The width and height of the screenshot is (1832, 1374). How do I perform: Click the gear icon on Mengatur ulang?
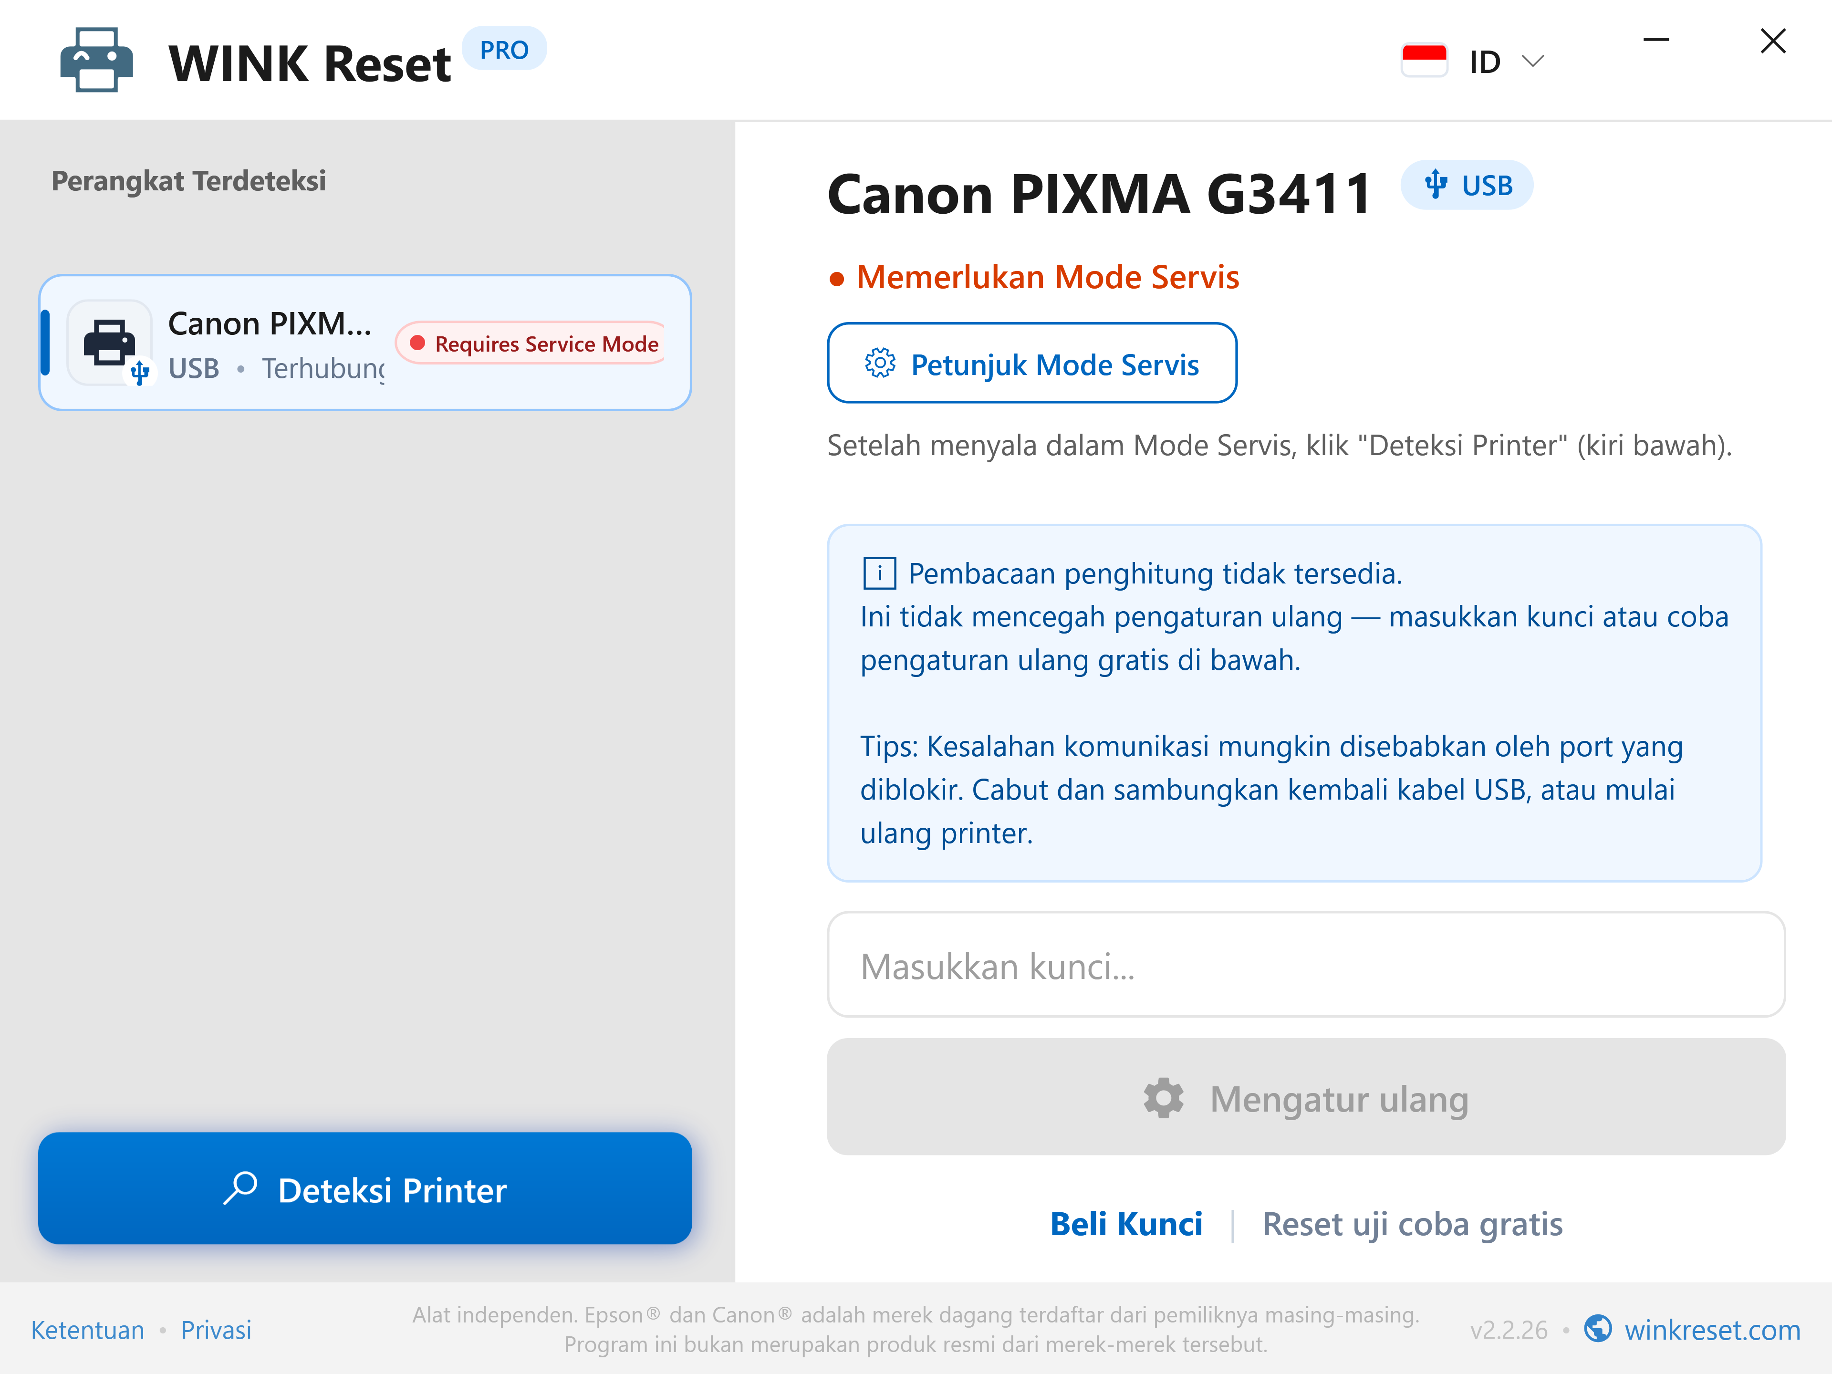1164,1099
